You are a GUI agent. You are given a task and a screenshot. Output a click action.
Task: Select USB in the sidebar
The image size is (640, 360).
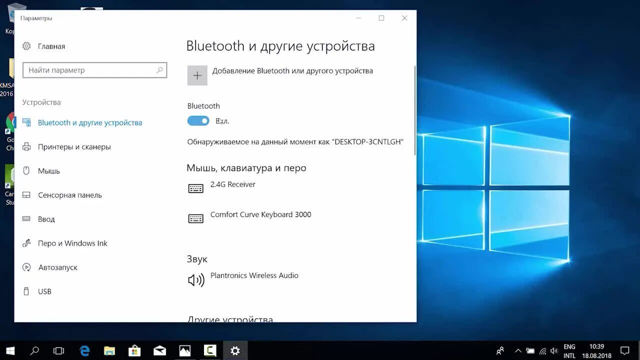tap(44, 291)
